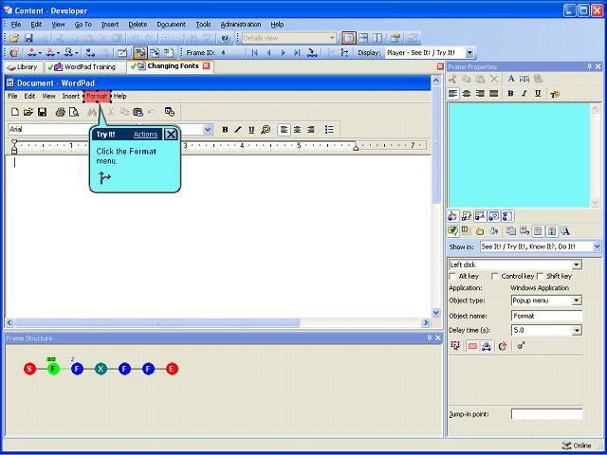Open the Document menu

(171, 24)
